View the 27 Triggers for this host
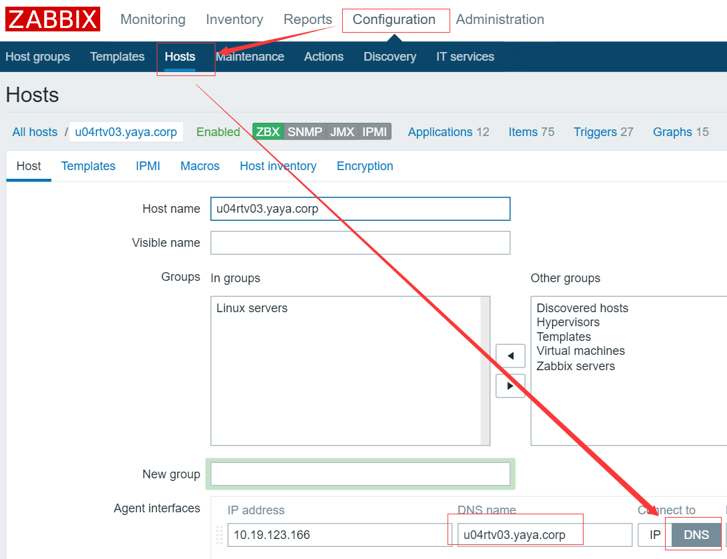The width and height of the screenshot is (727, 559). 603,131
